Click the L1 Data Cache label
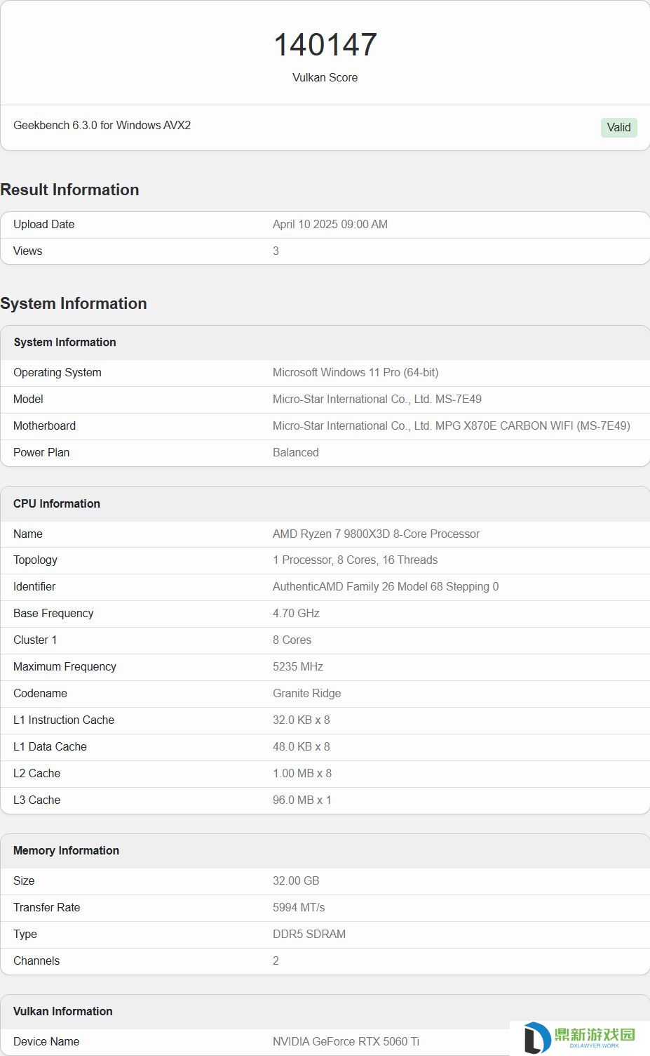 point(50,746)
